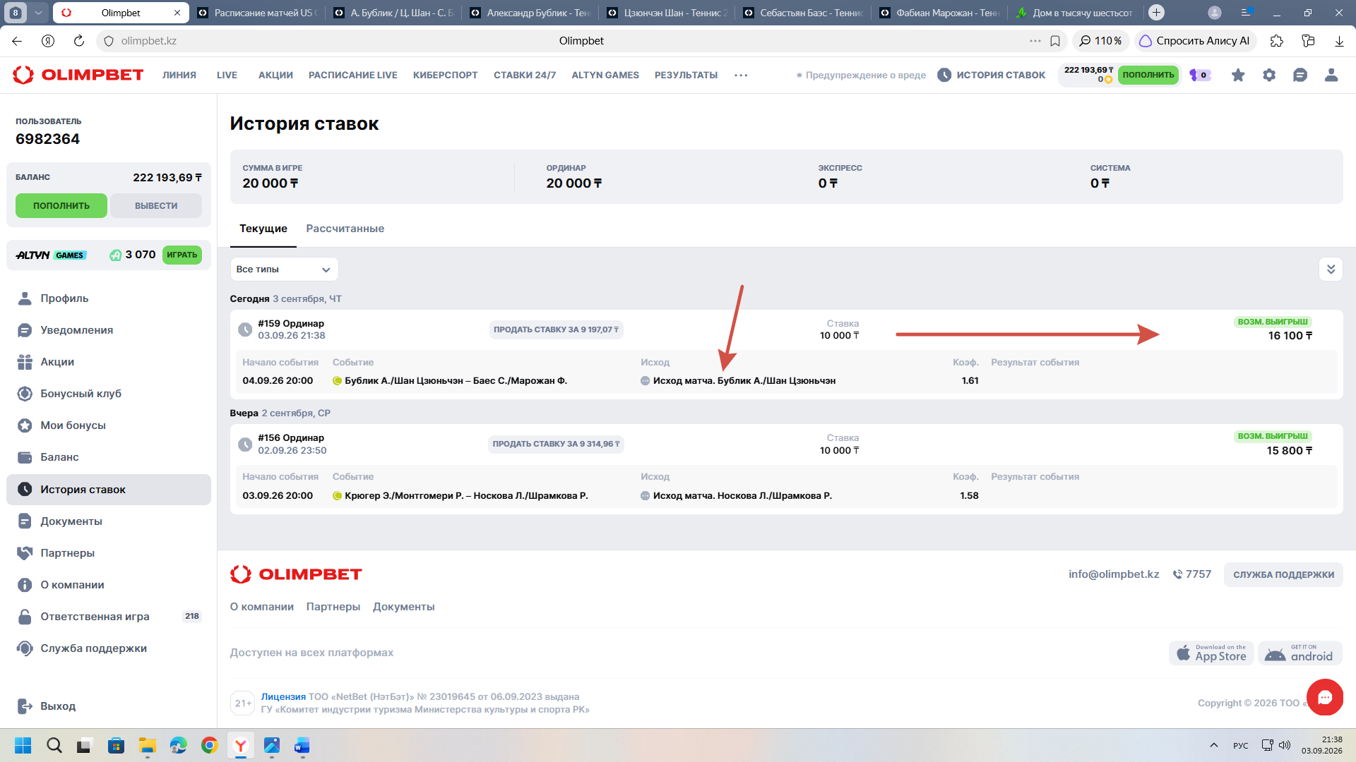Switch to Расписание матчей US browser tab
This screenshot has height=762, width=1356.
pyautogui.click(x=257, y=13)
